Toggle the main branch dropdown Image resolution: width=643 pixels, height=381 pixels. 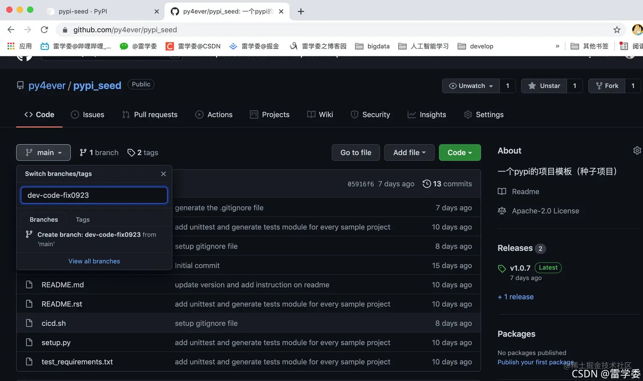tap(43, 153)
